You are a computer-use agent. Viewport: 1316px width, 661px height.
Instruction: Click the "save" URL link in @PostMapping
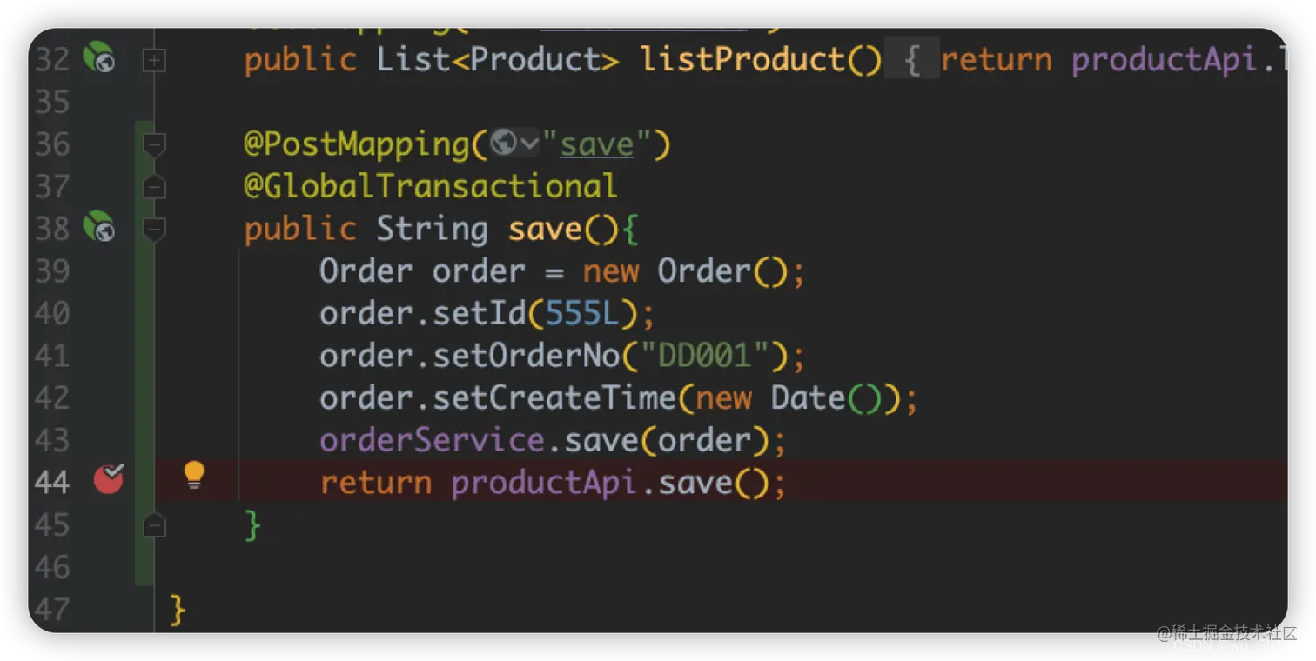[x=597, y=144]
